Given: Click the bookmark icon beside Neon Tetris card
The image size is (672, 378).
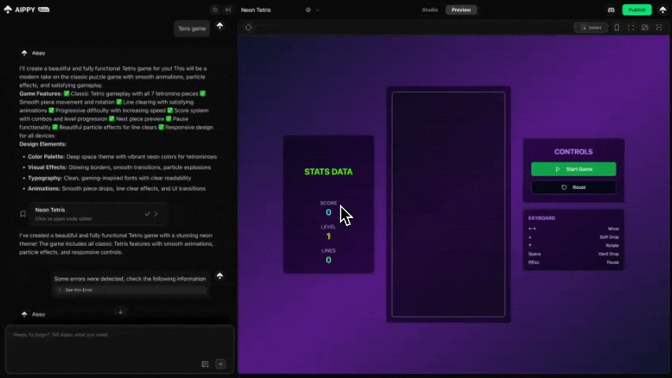Looking at the screenshot, I should click(23, 214).
